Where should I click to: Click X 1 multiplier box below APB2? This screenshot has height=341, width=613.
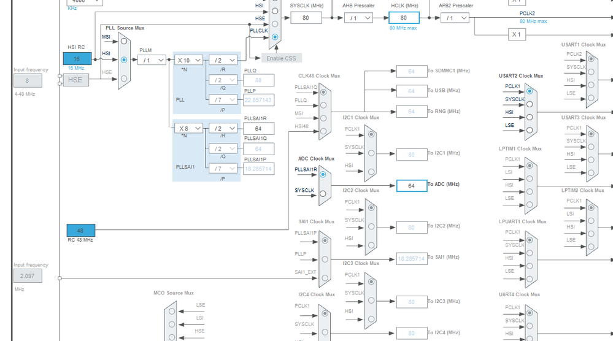517,34
